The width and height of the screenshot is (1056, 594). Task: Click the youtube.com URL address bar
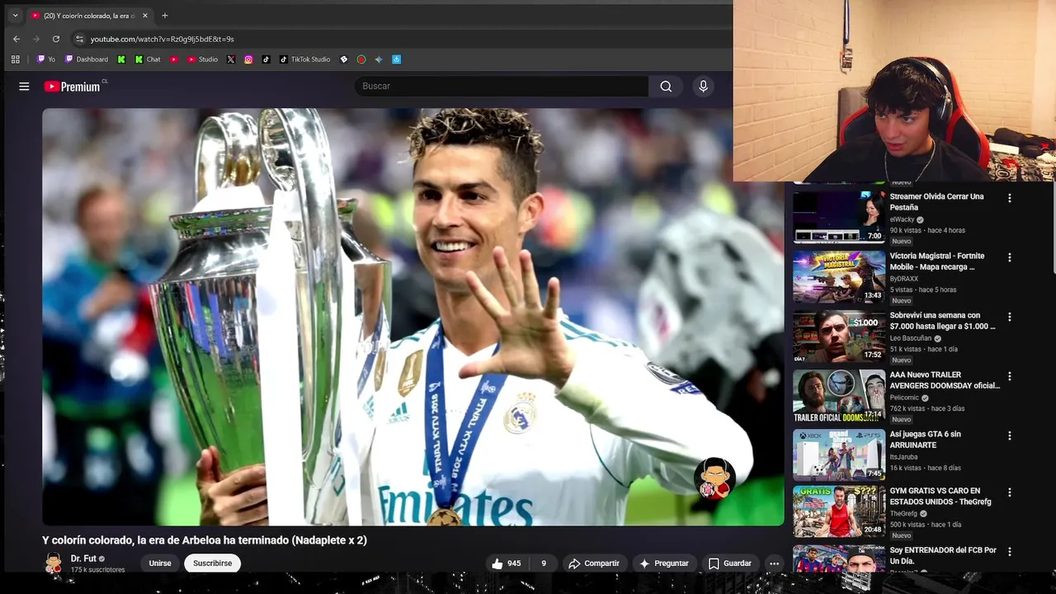point(162,39)
